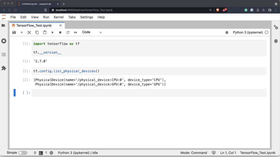Click TensorFlow_Test.ipynb name in status bar
The image size is (280, 157).
point(258,153)
